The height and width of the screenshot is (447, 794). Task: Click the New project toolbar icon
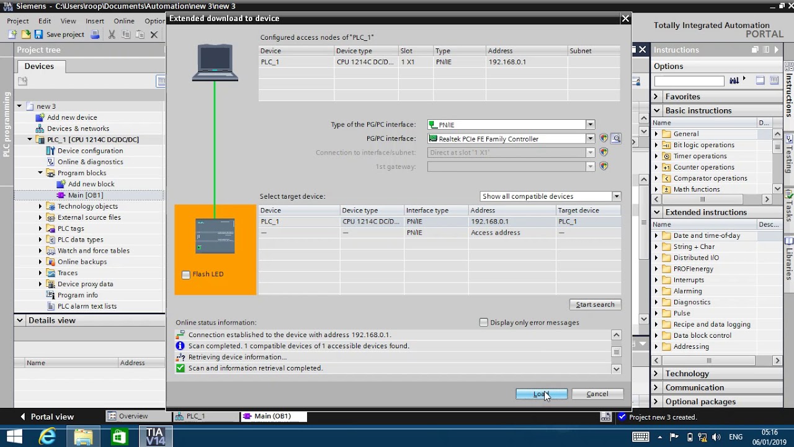tap(13, 35)
